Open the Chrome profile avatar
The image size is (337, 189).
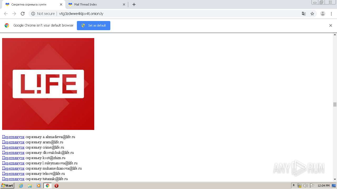[323, 14]
